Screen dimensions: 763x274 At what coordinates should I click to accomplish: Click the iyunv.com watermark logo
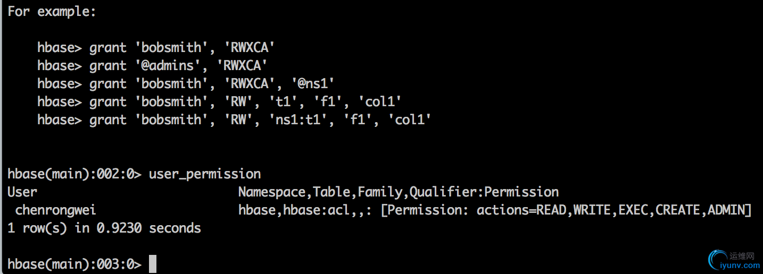[x=733, y=261]
